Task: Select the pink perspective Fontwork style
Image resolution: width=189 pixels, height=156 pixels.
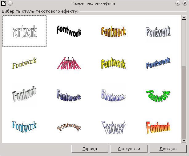Action: pyautogui.click(x=69, y=63)
